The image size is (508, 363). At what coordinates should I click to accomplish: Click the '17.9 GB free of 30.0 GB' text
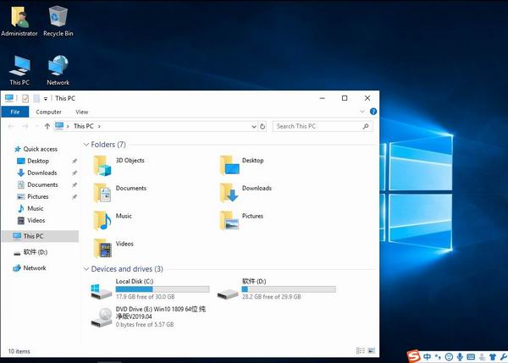pyautogui.click(x=145, y=297)
